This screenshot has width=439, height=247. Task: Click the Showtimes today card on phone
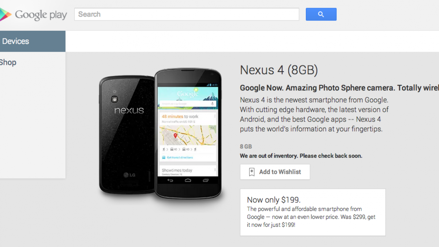[187, 171]
